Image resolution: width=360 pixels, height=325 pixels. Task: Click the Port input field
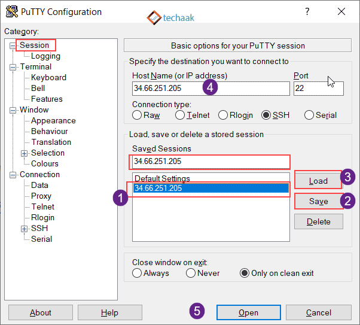(x=319, y=89)
